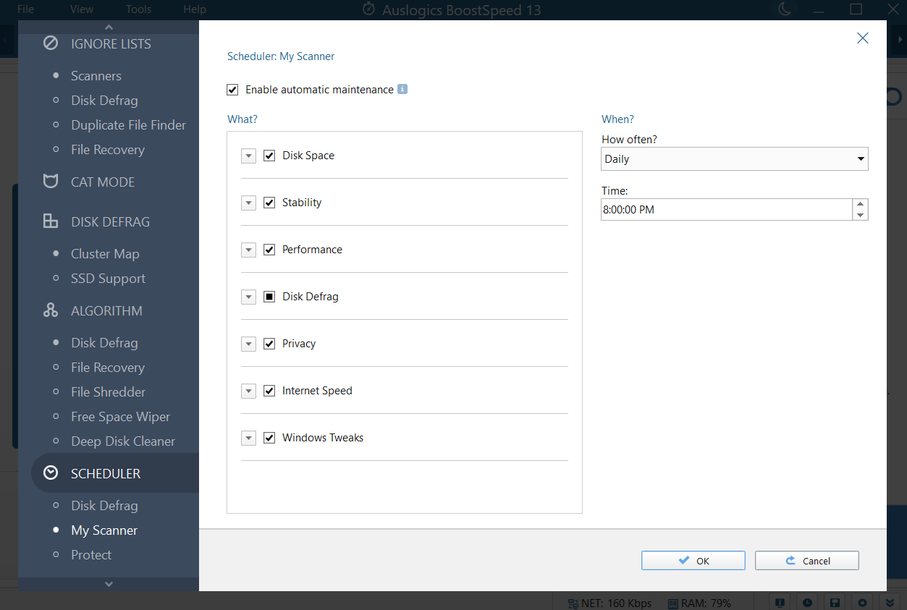The image size is (907, 610).
Task: Open Protect under Scheduler
Action: [x=91, y=555]
